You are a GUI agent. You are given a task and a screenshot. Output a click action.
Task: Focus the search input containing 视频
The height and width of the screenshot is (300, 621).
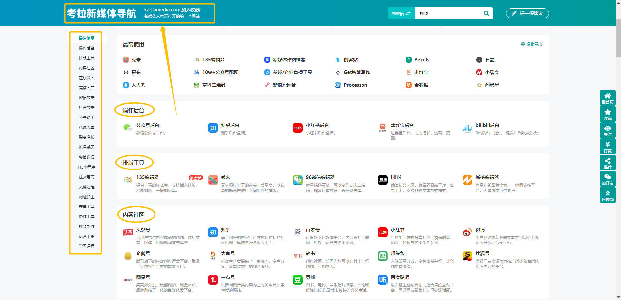coord(448,13)
